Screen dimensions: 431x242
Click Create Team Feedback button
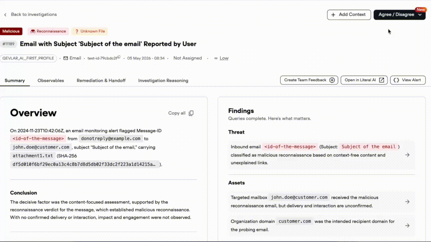tap(309, 80)
